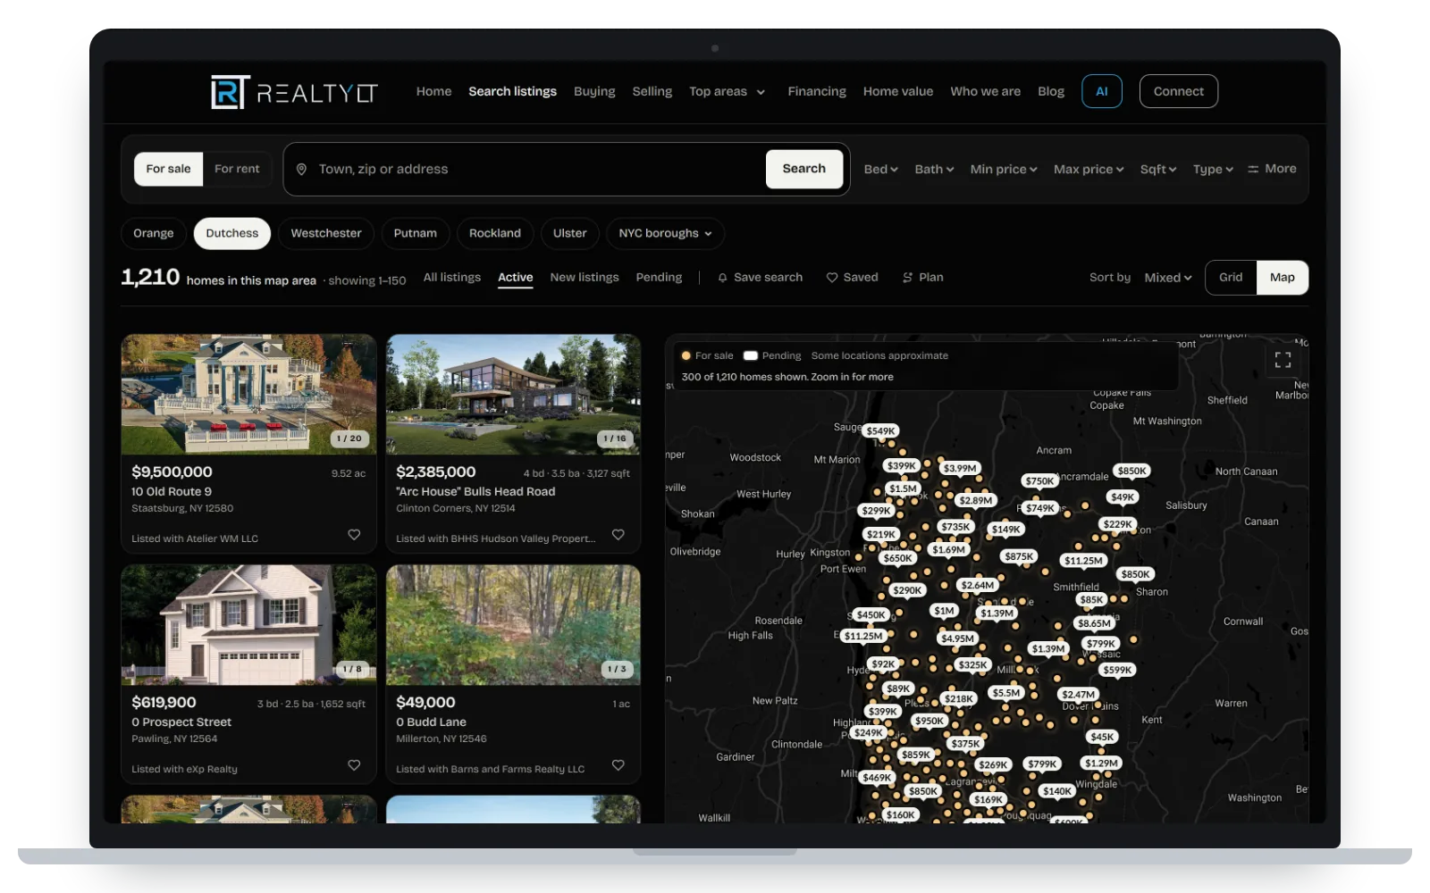The height and width of the screenshot is (893, 1430).
Task: Open the Min price dropdown
Action: point(1004,170)
